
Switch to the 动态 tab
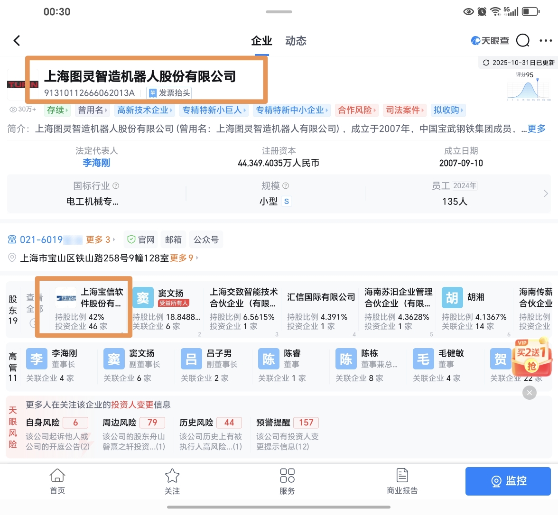point(296,41)
